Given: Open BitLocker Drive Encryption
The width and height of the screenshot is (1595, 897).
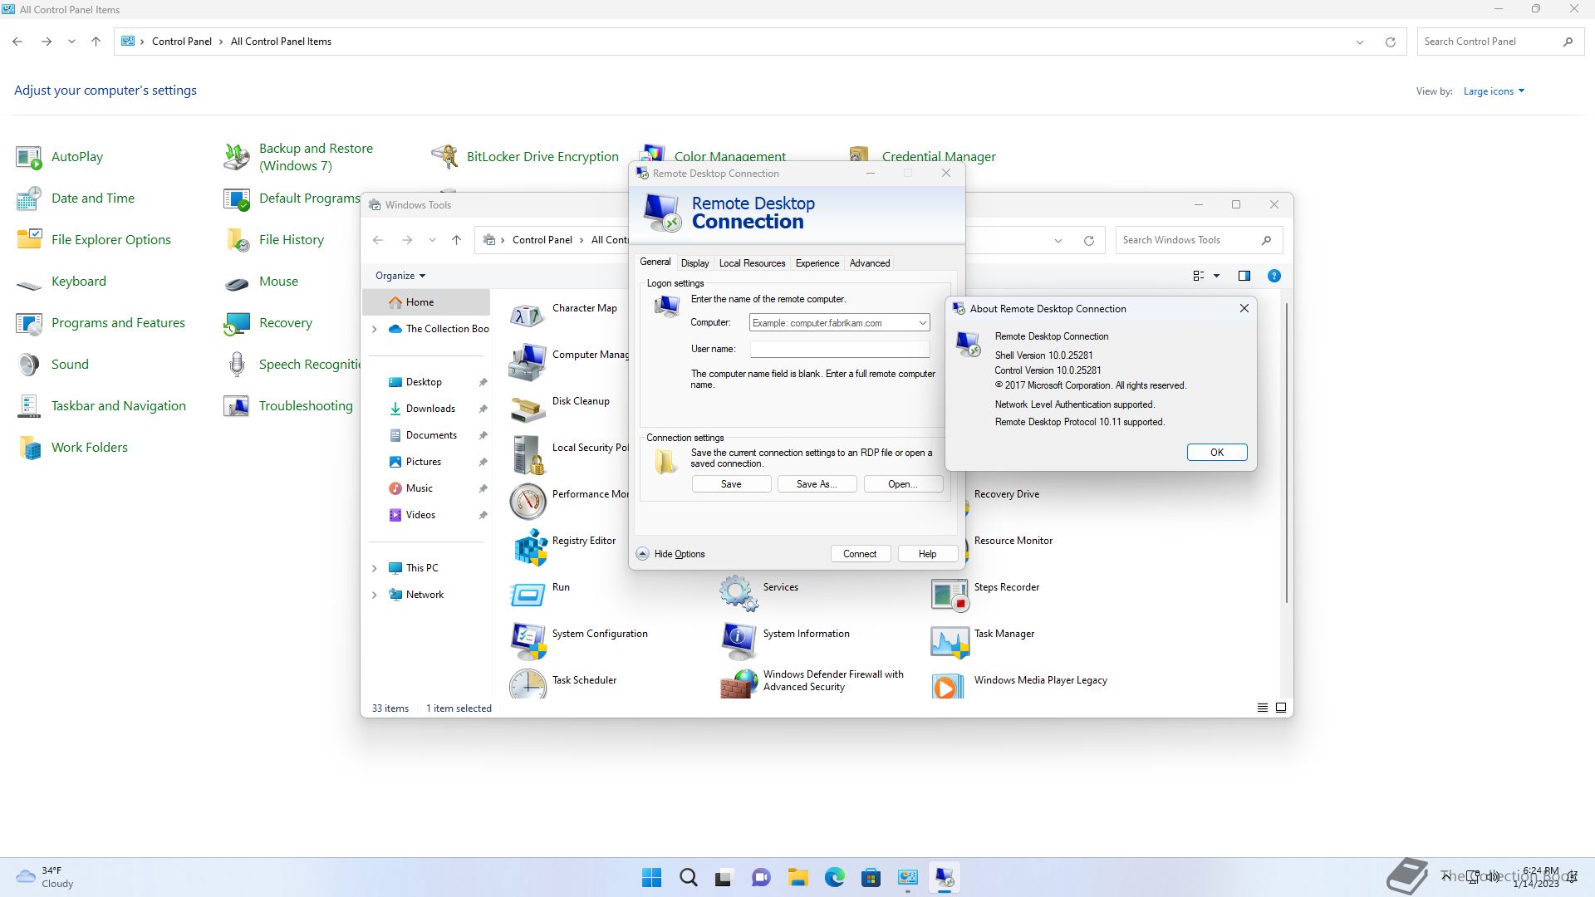Looking at the screenshot, I should coord(525,157).
